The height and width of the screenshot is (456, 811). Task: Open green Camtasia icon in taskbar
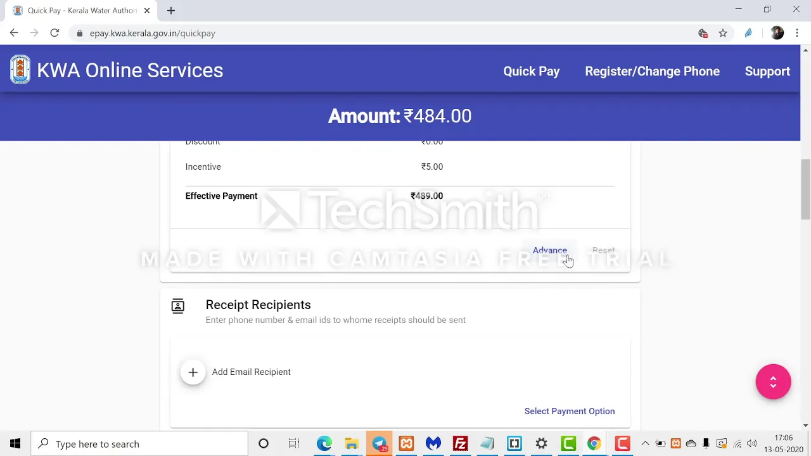click(568, 444)
